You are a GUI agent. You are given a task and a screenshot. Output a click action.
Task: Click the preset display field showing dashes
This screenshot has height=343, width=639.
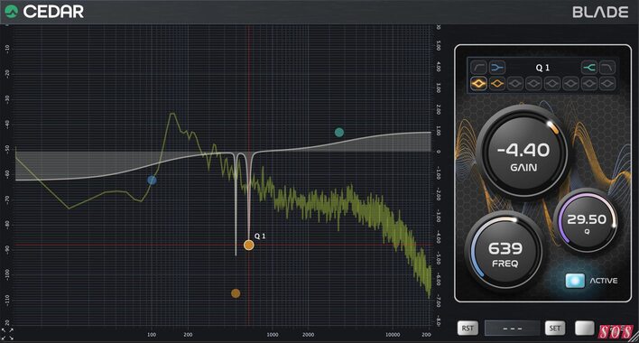(512, 328)
